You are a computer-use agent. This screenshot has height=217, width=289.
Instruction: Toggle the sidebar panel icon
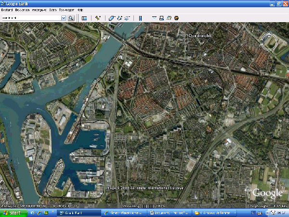pos(84,18)
